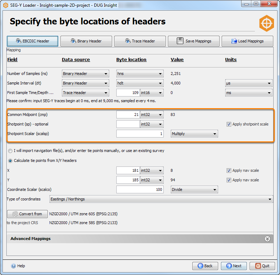Open the EBCDIC Header viewer
The width and height of the screenshot is (280, 275).
33,41
